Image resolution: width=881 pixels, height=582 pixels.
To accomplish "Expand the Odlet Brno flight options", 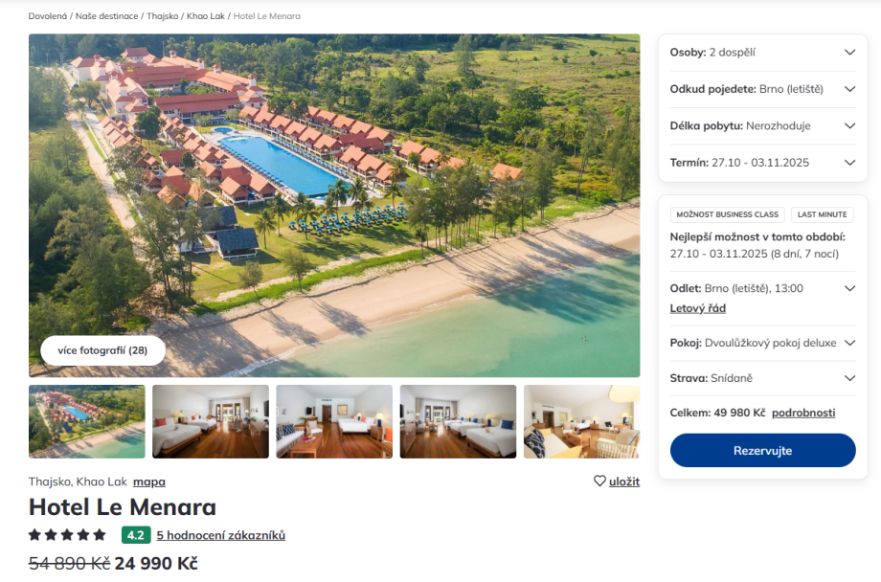I will point(762,289).
